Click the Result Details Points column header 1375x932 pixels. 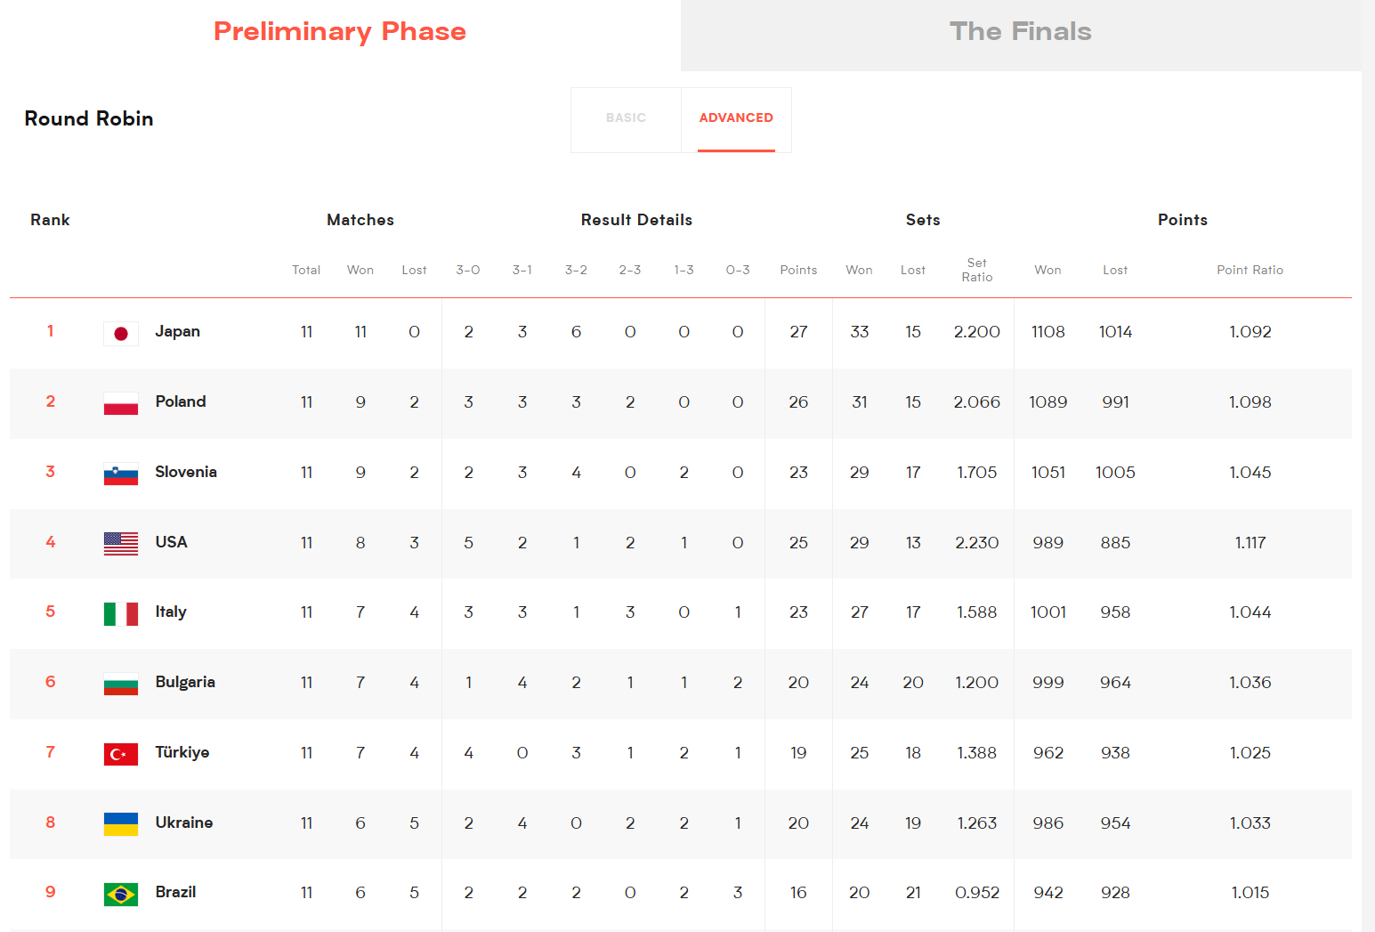click(798, 271)
